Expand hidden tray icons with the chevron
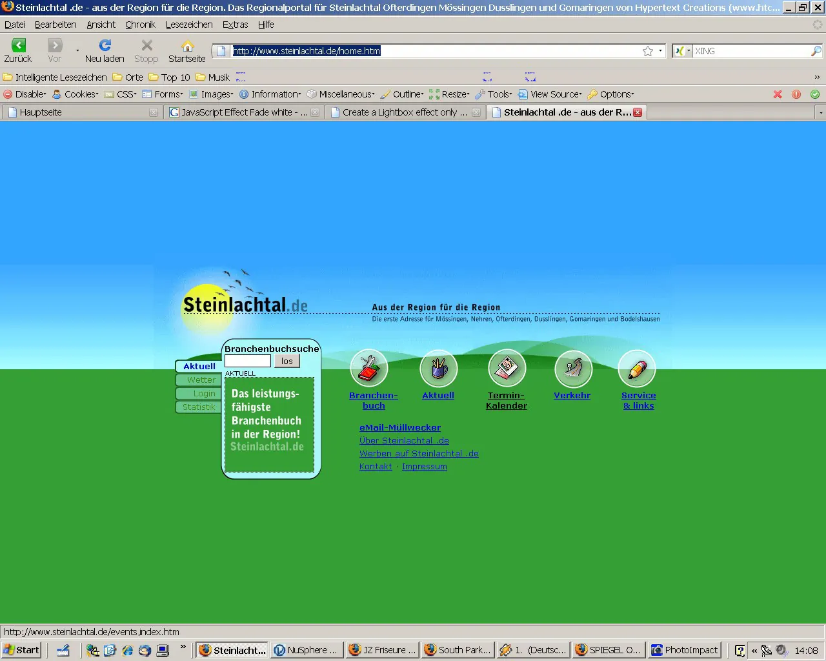This screenshot has height=661, width=826. click(754, 650)
